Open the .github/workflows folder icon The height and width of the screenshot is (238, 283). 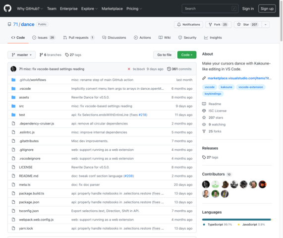pyautogui.click(x=13, y=80)
